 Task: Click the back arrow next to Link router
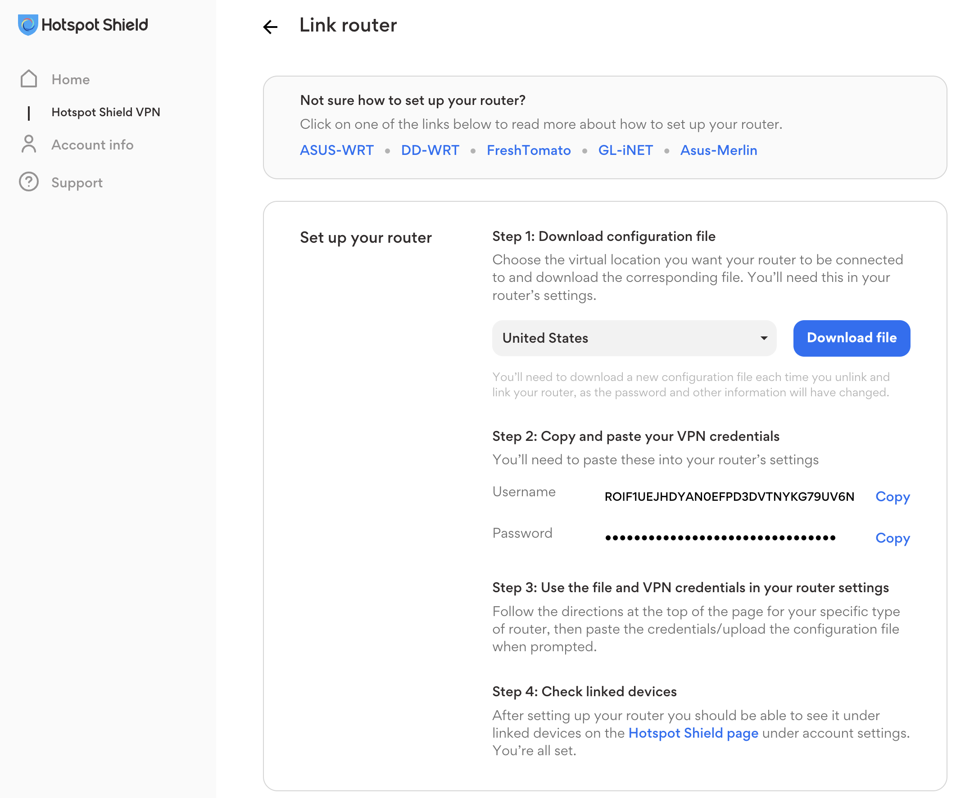pyautogui.click(x=270, y=27)
